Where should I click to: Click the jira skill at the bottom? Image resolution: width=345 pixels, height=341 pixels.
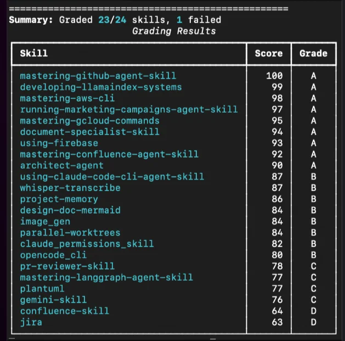[31, 322]
